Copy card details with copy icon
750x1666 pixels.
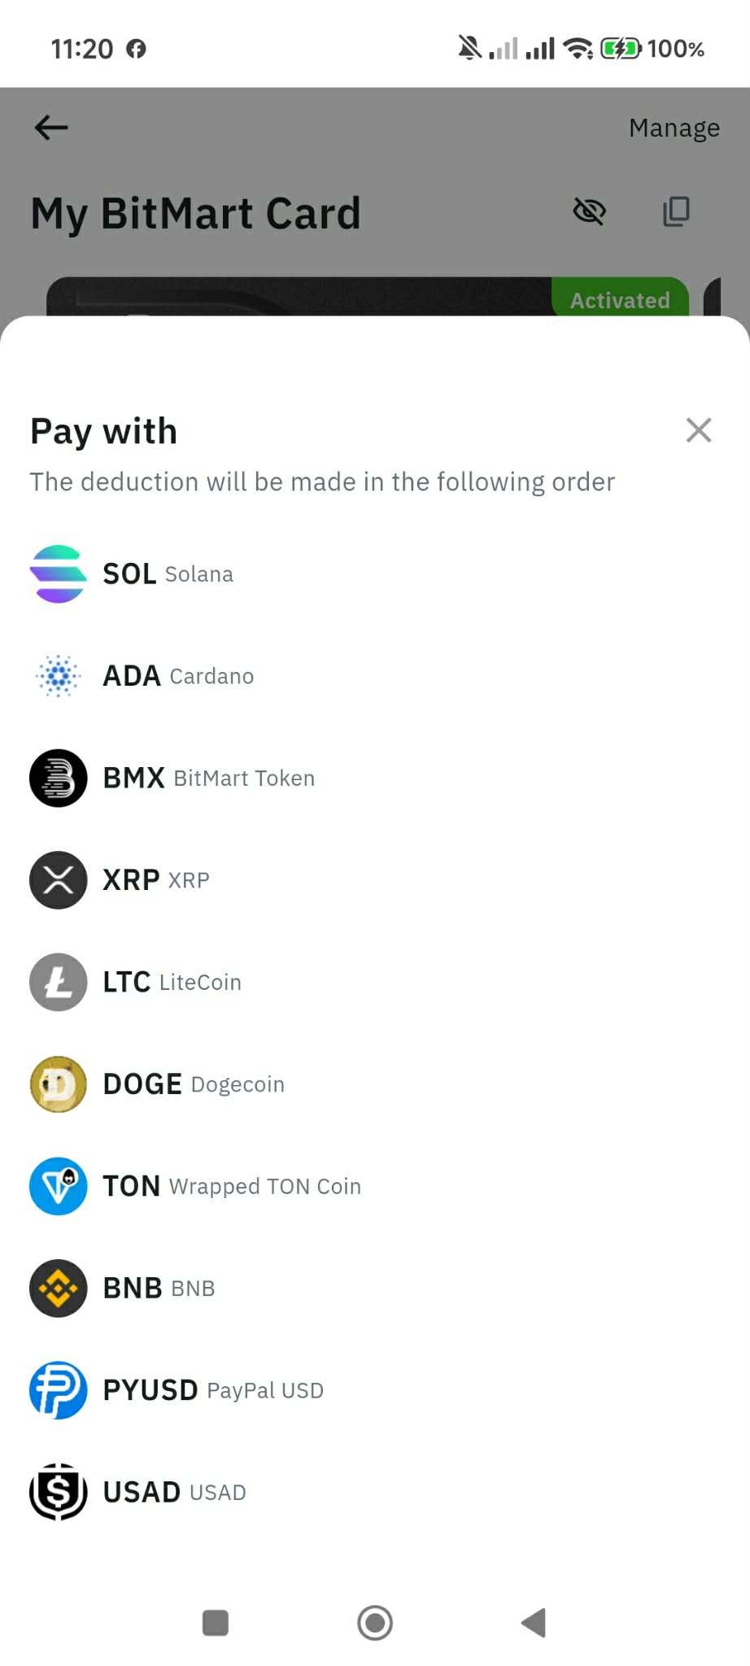676,212
